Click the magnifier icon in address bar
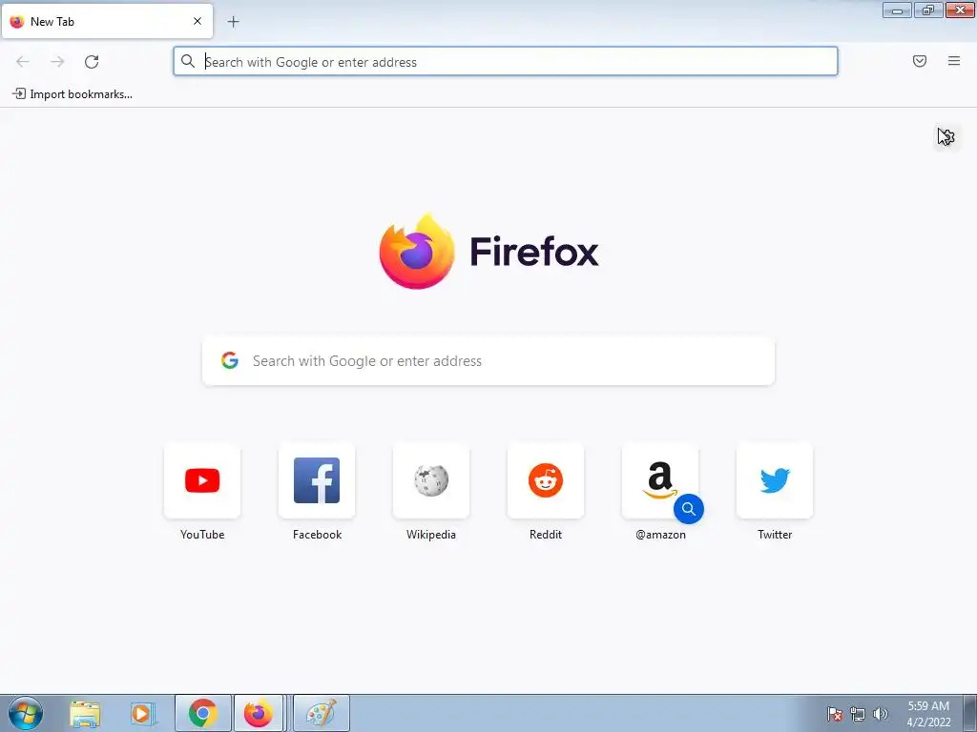The width and height of the screenshot is (977, 732). point(188,61)
